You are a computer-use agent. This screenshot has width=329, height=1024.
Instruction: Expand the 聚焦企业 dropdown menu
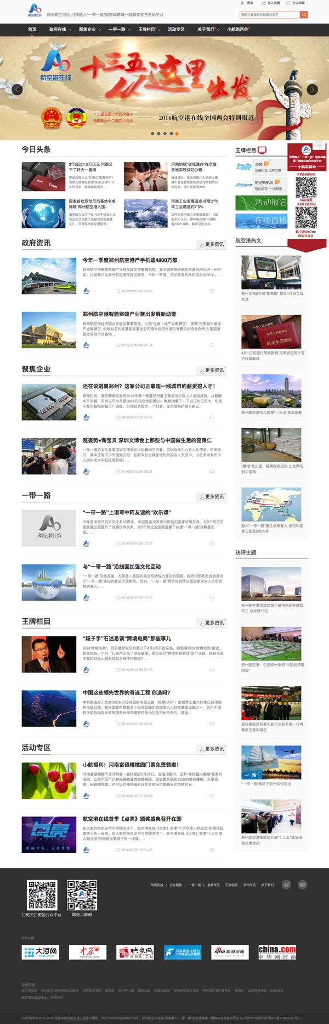click(89, 30)
